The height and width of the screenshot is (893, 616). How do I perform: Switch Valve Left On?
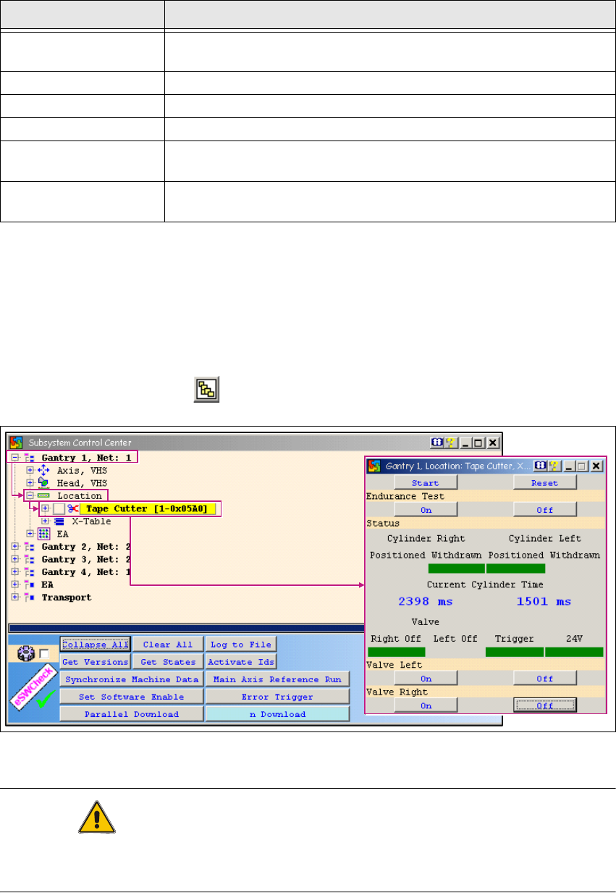click(x=426, y=678)
